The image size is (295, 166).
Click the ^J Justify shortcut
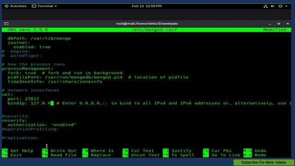coord(177,151)
